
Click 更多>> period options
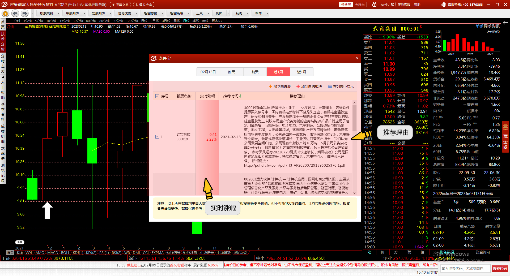[x=217, y=21]
